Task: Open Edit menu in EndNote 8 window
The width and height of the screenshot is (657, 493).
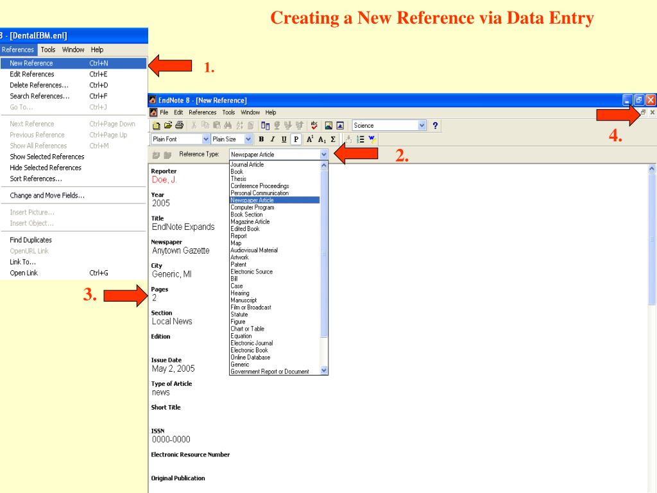Action: [x=178, y=112]
